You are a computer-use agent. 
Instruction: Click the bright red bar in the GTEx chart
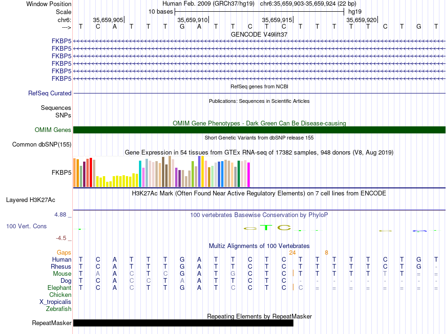tap(91, 172)
